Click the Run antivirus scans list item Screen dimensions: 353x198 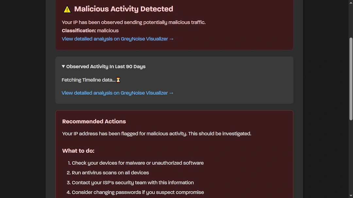tap(110, 173)
